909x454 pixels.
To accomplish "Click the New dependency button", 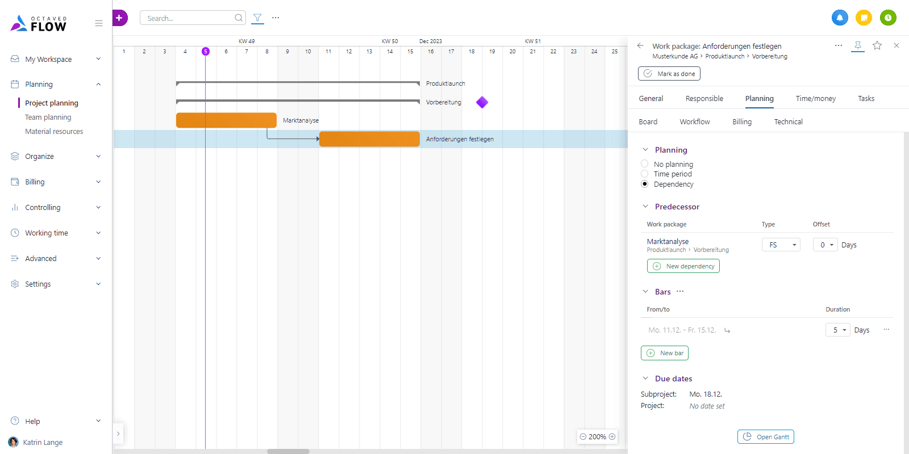I will tap(683, 266).
